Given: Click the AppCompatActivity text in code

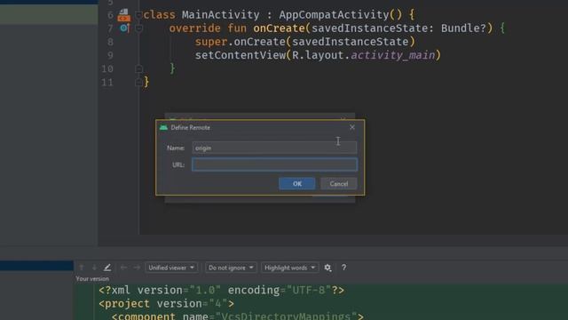Looking at the screenshot, I should [334, 15].
